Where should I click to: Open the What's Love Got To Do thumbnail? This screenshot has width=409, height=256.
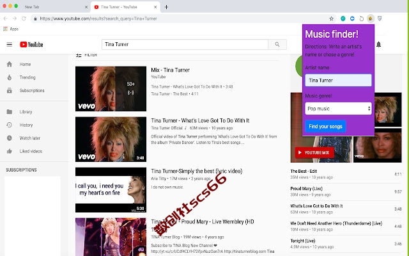[x=111, y=140]
